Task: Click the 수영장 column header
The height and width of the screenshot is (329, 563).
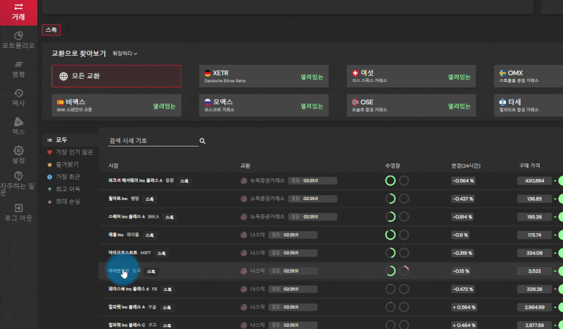Action: [x=393, y=166]
